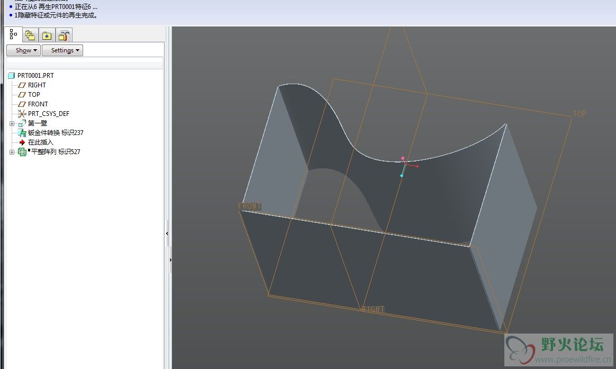Open the Show dropdown menu
The height and width of the screenshot is (369, 616).
click(x=24, y=50)
